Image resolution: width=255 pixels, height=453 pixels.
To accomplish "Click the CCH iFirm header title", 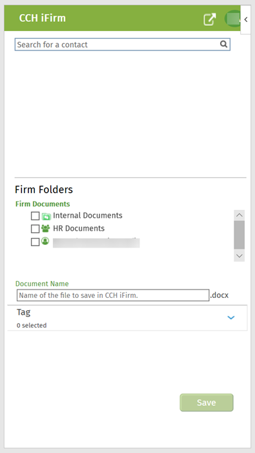I will tap(43, 18).
